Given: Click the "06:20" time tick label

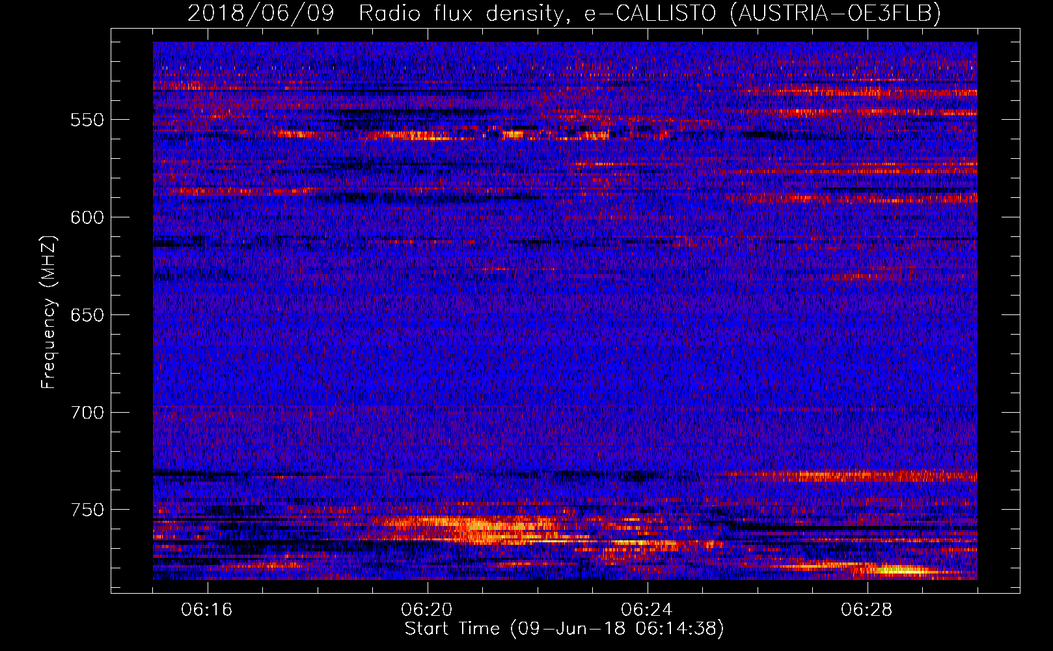Looking at the screenshot, I should tap(427, 609).
